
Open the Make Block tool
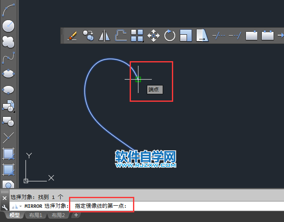(x=8, y=121)
